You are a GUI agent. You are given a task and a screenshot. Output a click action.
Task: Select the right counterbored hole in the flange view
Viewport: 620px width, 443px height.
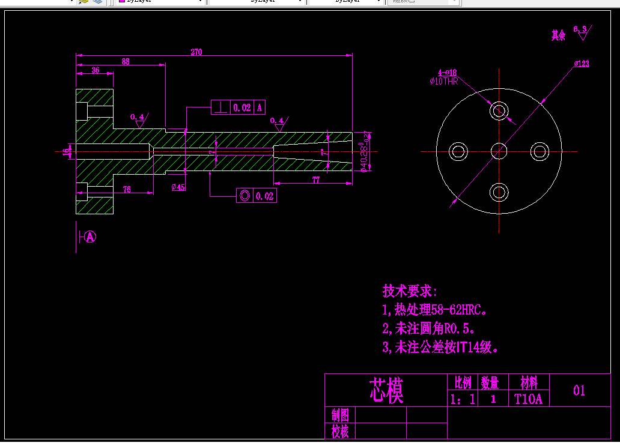[x=539, y=151]
